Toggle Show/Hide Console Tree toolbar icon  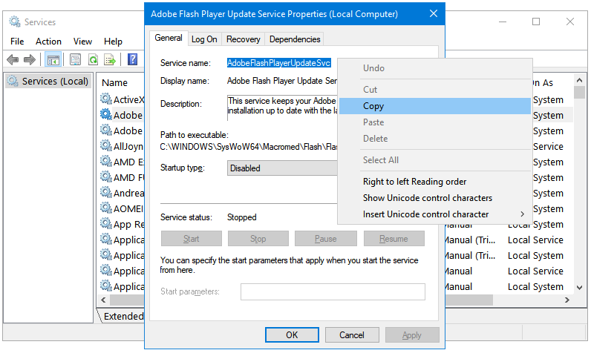(x=53, y=59)
